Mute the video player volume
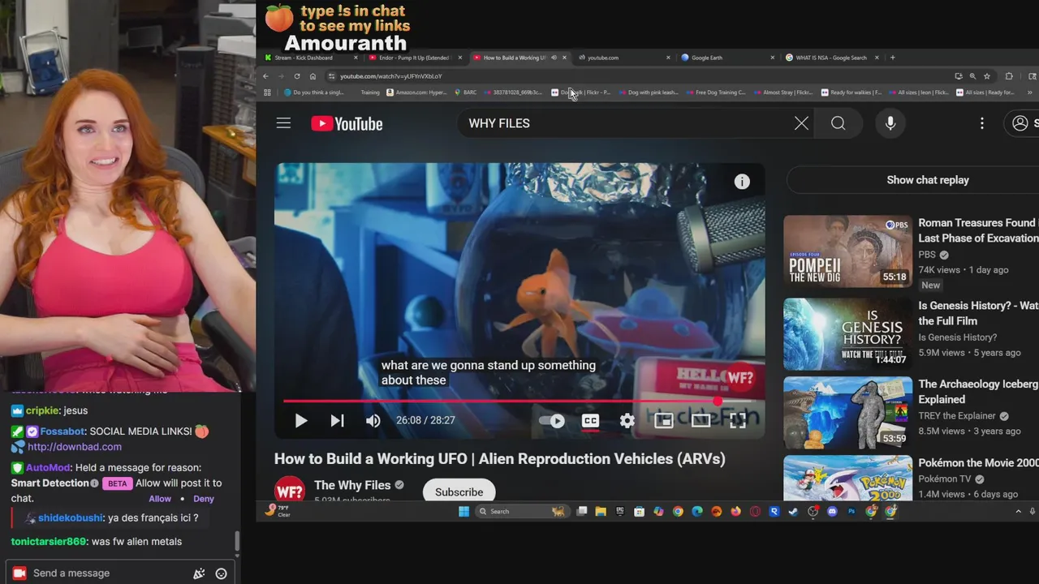The image size is (1039, 584). point(373,420)
